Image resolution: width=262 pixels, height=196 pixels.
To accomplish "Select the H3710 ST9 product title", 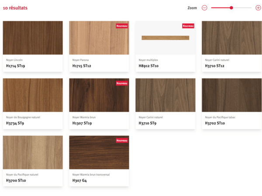I will [148, 123].
